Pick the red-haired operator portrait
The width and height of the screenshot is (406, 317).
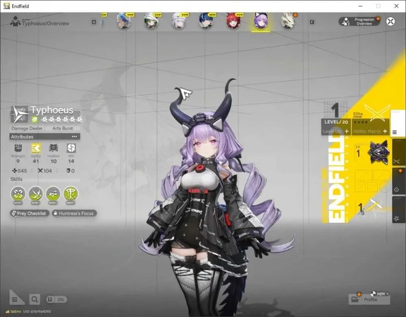(233, 21)
